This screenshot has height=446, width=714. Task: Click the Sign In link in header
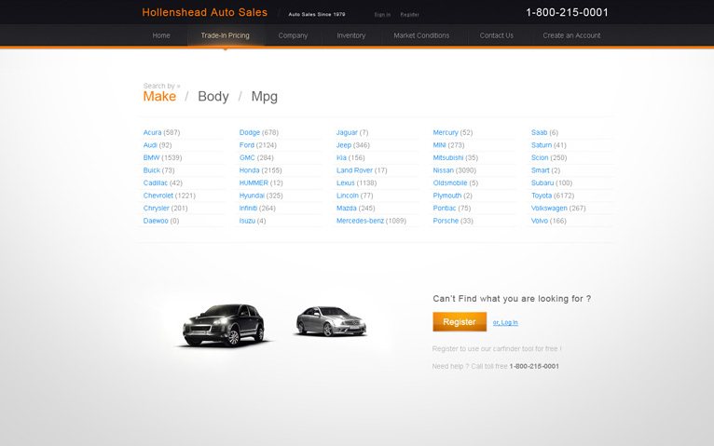pos(382,15)
